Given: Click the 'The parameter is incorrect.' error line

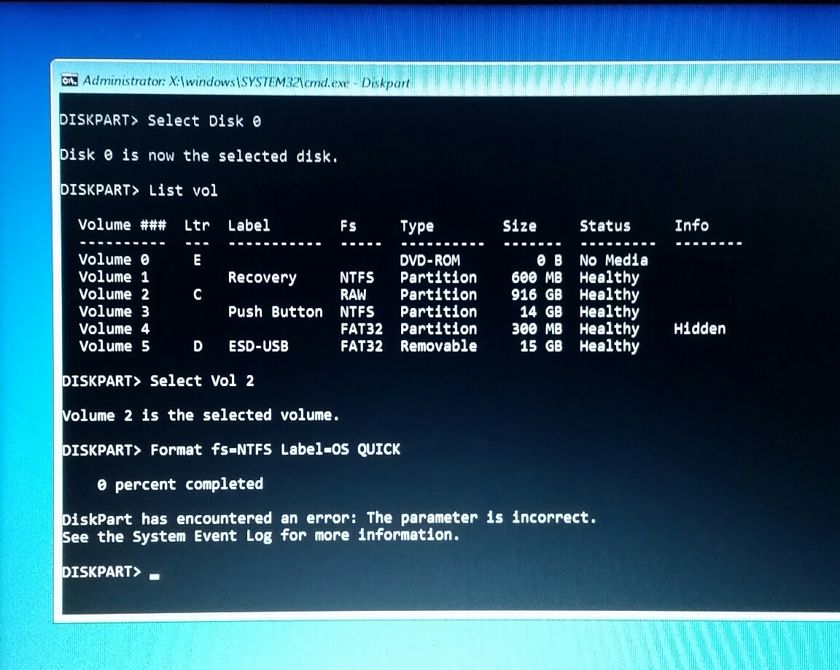Looking at the screenshot, I should (x=329, y=517).
